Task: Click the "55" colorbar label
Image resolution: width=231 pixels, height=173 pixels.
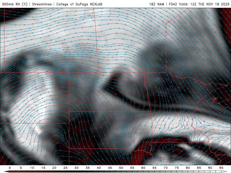Action: point(132,168)
